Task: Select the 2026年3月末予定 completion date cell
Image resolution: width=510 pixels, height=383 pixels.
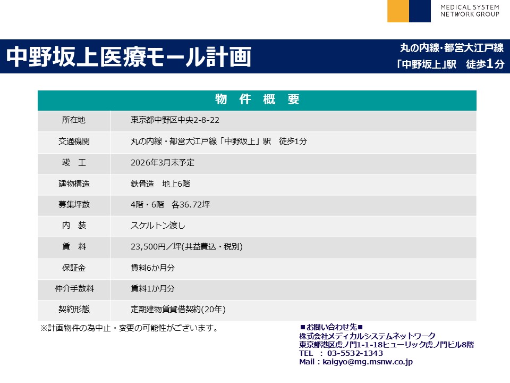Action: point(166,163)
